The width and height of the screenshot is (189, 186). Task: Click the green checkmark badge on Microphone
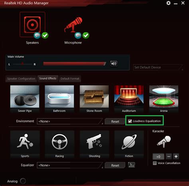86,35
